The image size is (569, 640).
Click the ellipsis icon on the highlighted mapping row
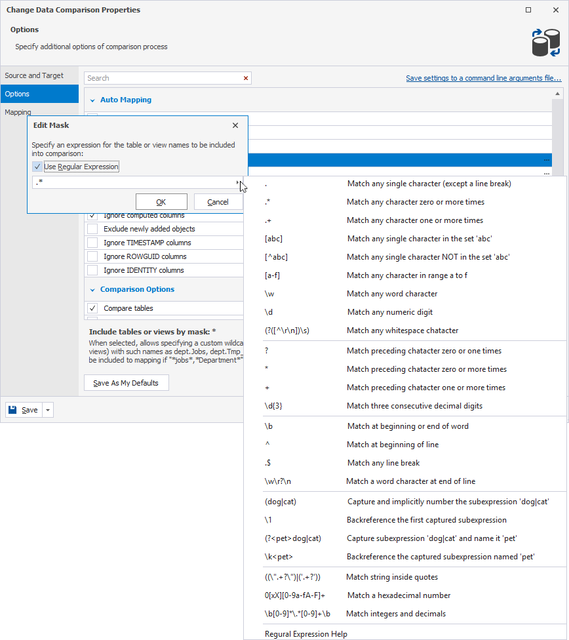click(548, 160)
